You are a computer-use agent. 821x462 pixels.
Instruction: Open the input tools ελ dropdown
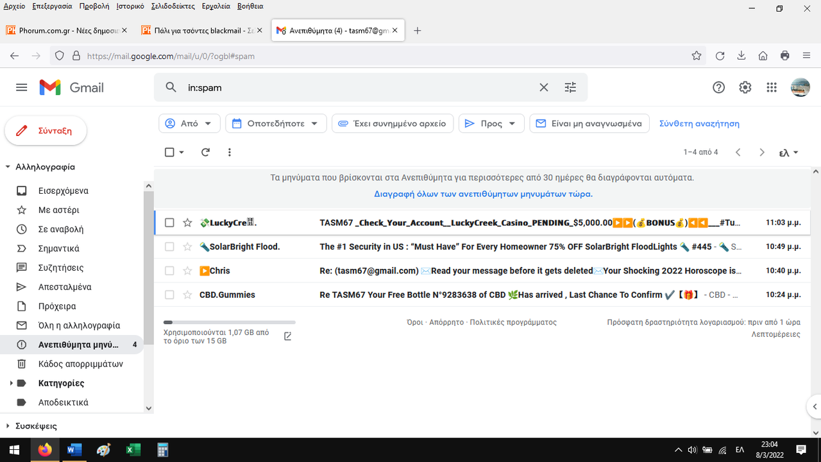pos(789,153)
